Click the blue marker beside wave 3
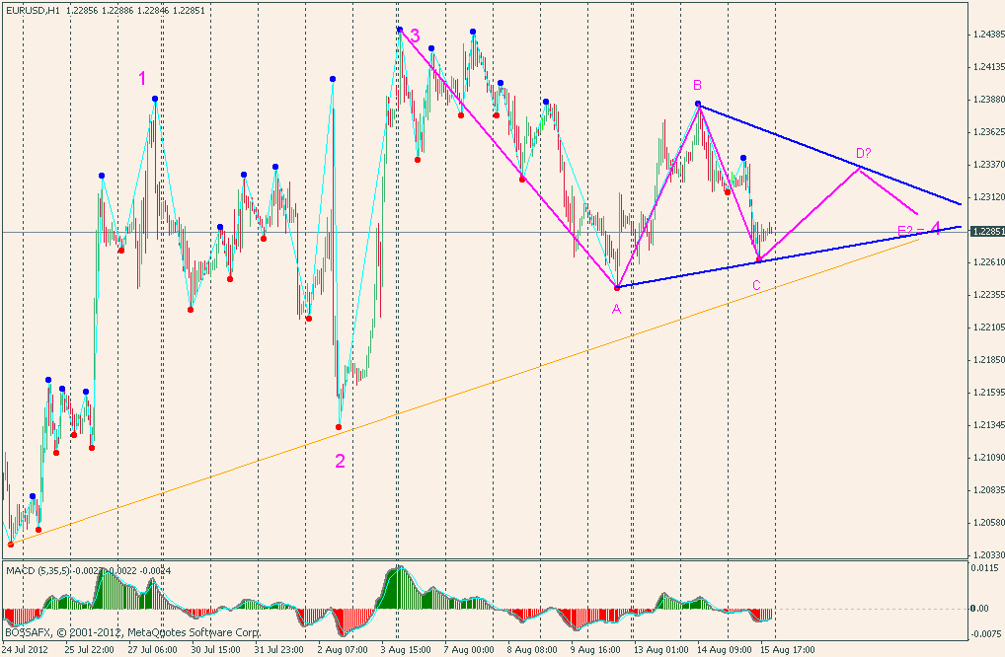Screen dimensions: 1005x657 coord(399,30)
